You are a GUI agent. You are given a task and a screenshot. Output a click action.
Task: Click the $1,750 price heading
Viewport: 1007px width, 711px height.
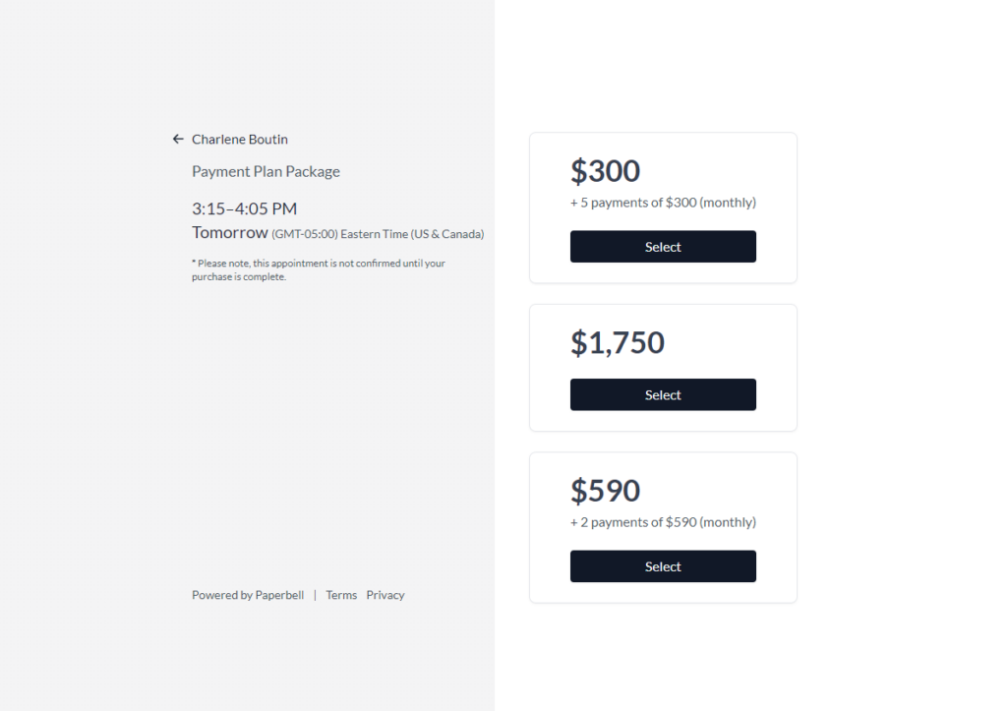click(x=618, y=342)
